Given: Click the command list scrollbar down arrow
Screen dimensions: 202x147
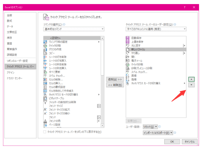Looking at the screenshot, I should click(102, 126).
